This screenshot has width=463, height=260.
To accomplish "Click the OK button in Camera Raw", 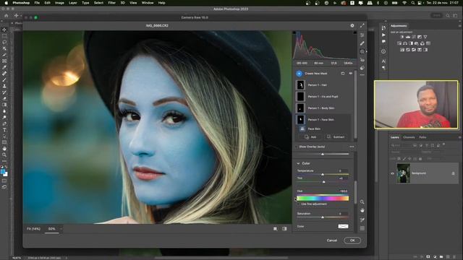I will click(352, 240).
